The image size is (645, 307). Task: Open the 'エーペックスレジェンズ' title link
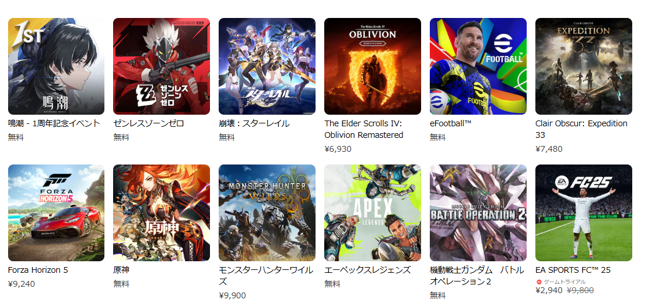coord(367,270)
